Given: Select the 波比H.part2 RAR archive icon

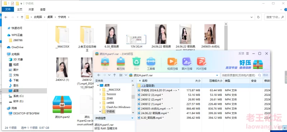Looking at the screenshot, I should (62, 104).
